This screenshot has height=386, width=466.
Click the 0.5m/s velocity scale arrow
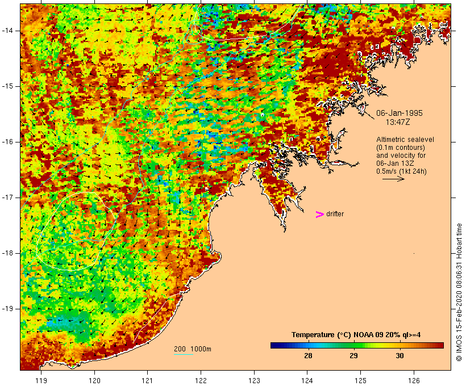point(393,179)
